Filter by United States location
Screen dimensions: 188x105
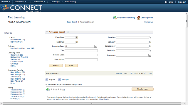click(x=18, y=40)
